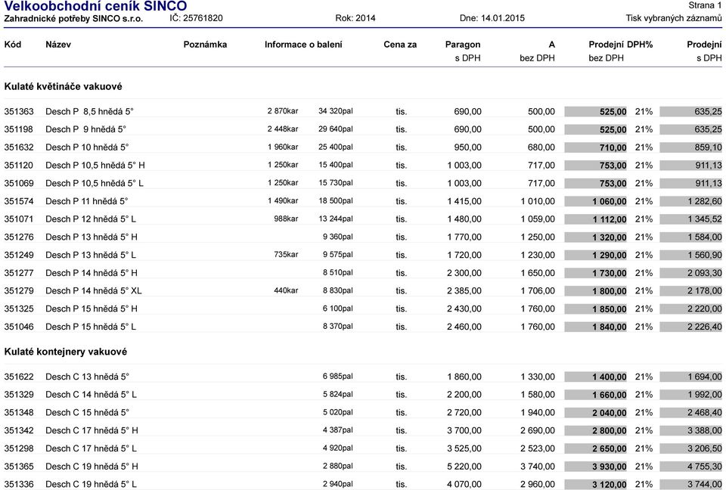Click '6 985pal' pallet value
This screenshot has height=490, width=726.
point(337,377)
